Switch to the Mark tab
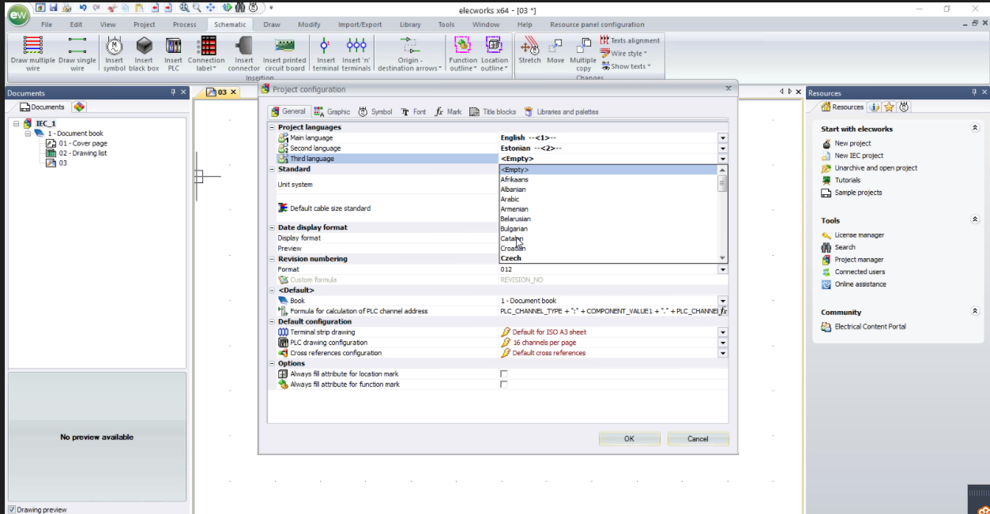990x514 pixels. [x=449, y=112]
